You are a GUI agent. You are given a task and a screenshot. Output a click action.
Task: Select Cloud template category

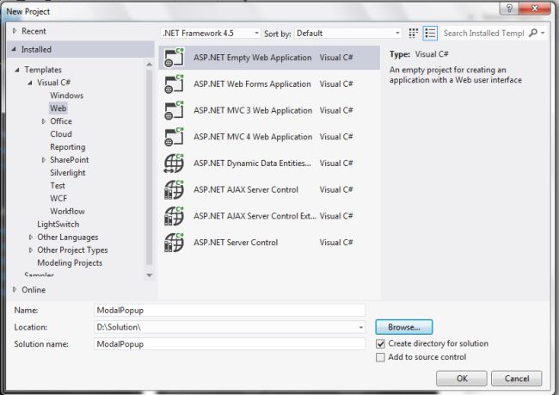click(61, 134)
